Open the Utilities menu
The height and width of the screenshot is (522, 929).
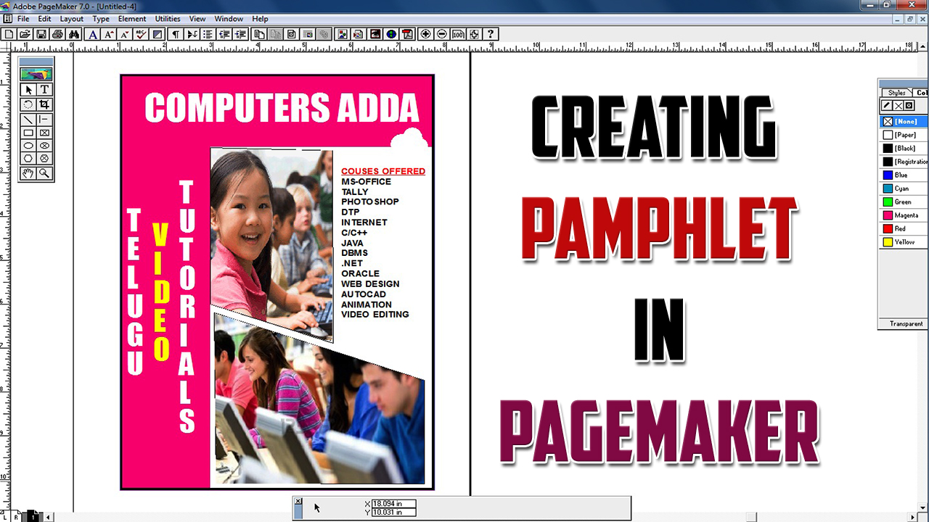pos(168,19)
